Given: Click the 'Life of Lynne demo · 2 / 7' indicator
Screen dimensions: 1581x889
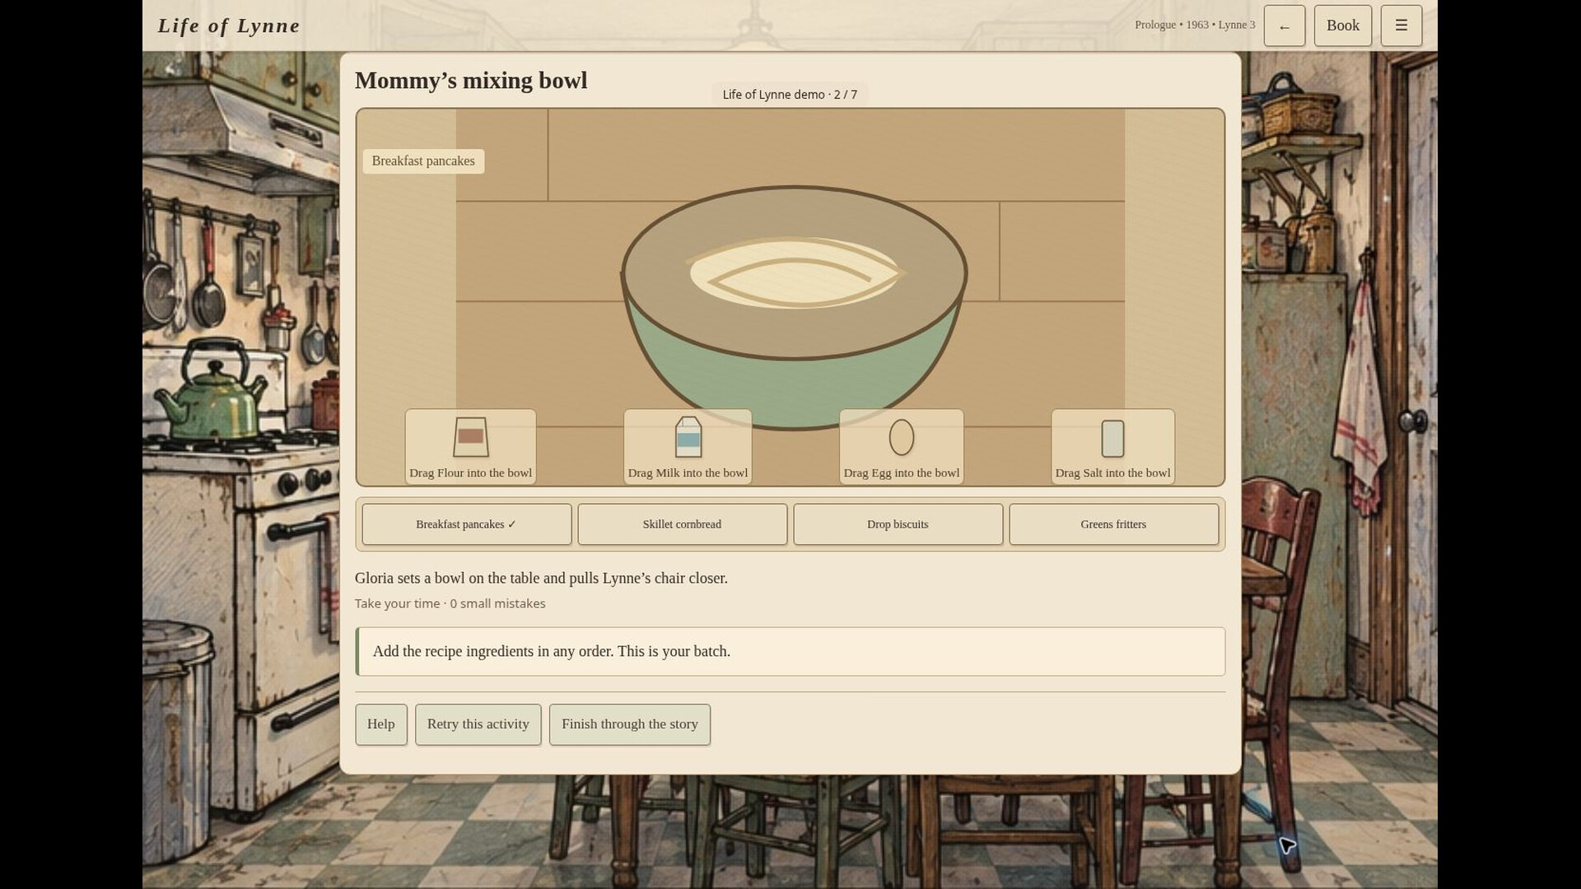Looking at the screenshot, I should coord(790,95).
